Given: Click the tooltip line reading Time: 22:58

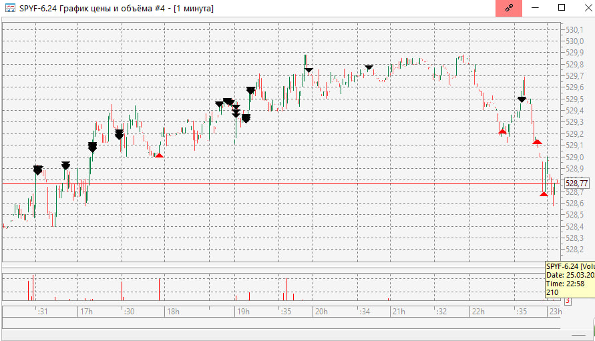Looking at the screenshot, I should (x=566, y=284).
